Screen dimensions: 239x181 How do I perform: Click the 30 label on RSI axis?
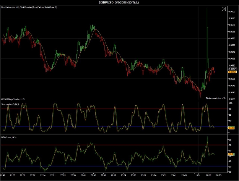coord(230,166)
